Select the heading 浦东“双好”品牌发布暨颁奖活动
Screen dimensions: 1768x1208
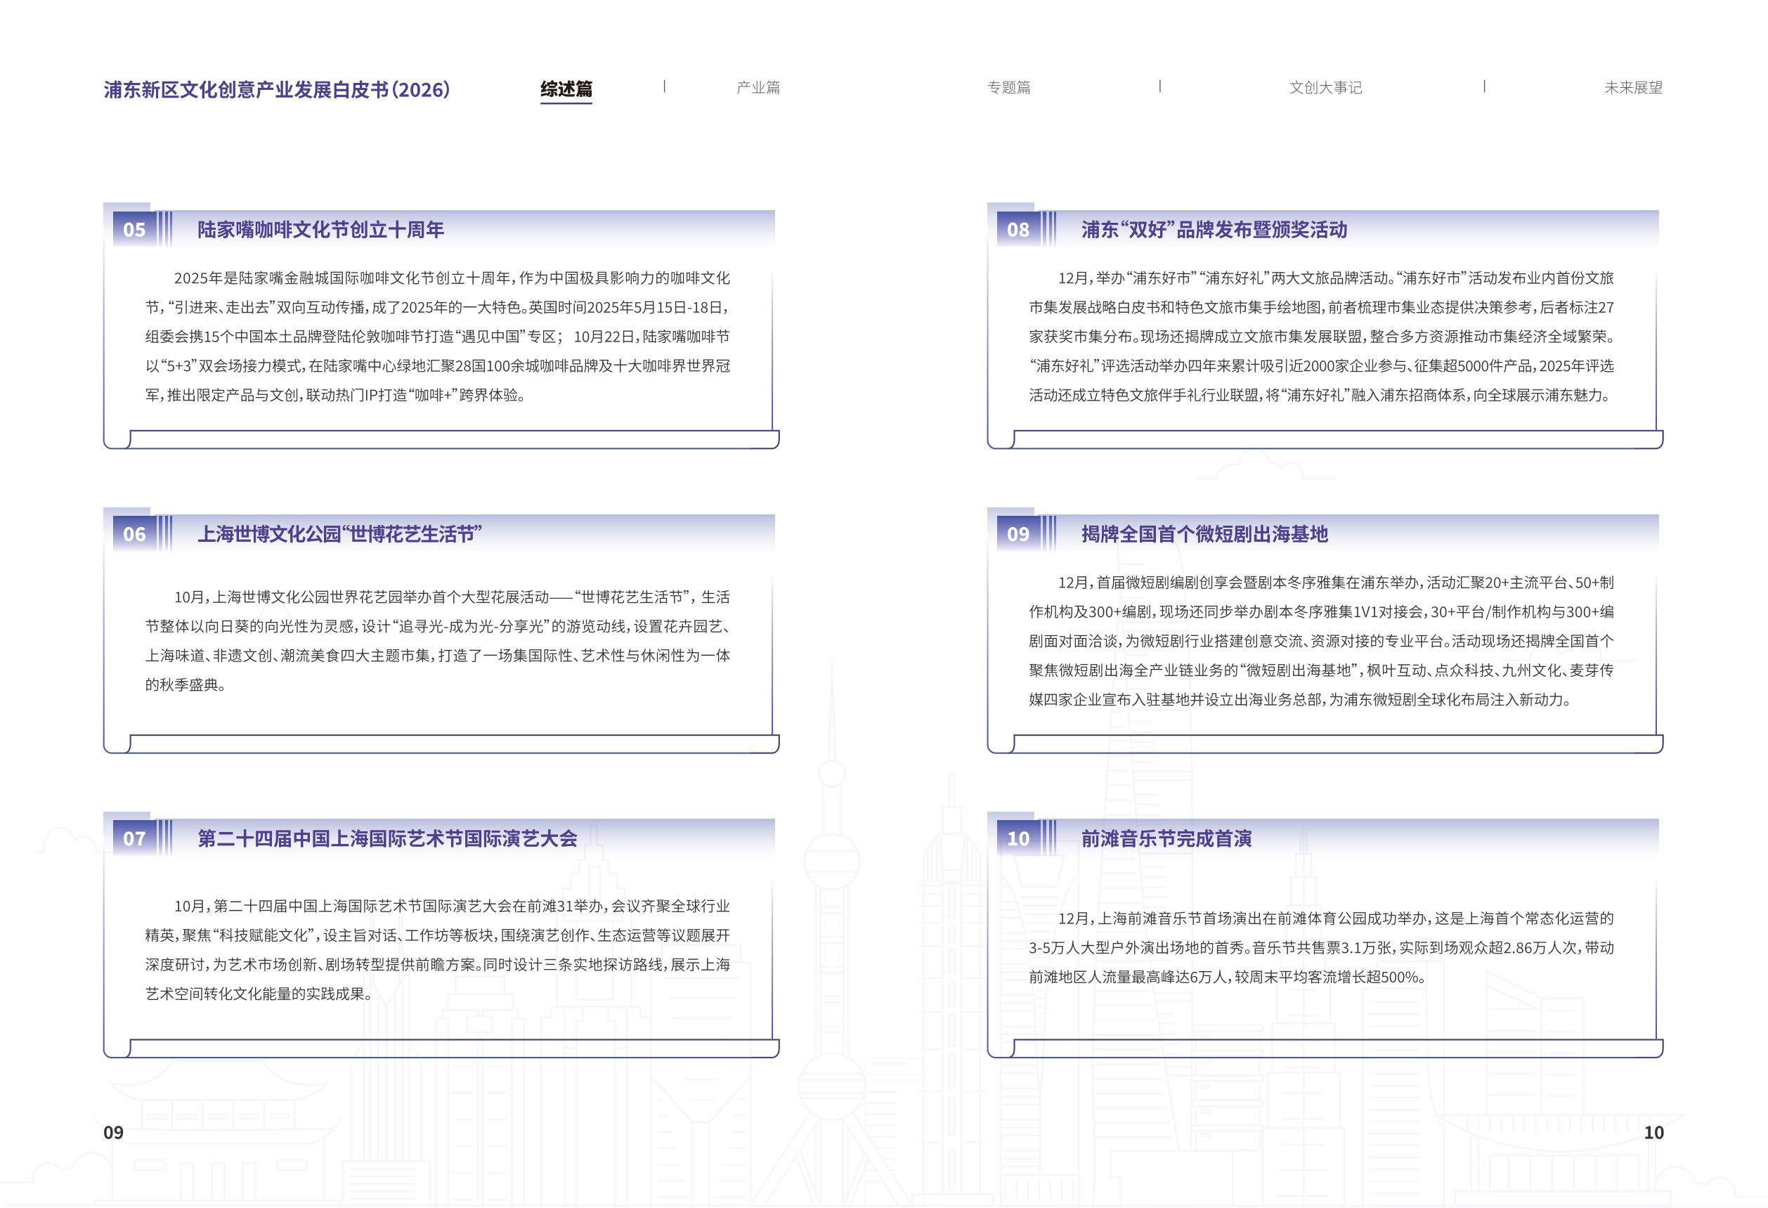(x=1214, y=230)
